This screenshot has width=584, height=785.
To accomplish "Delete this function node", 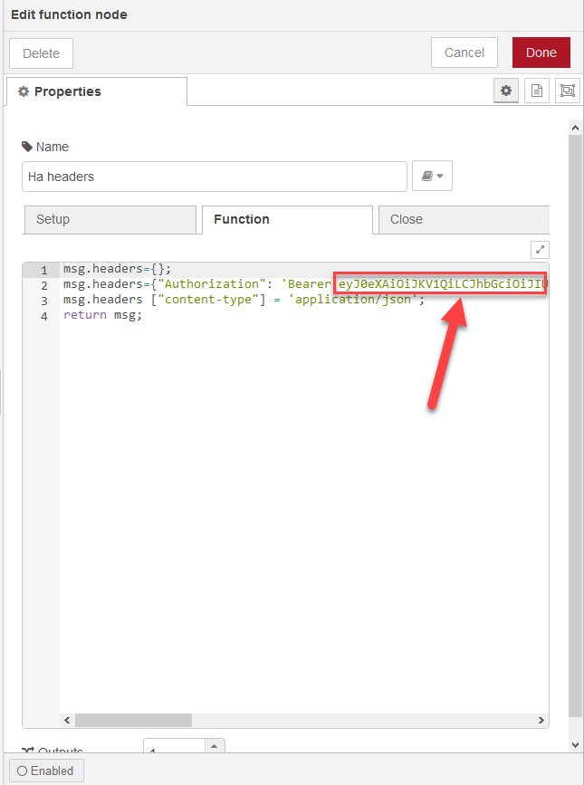I will click(x=41, y=53).
